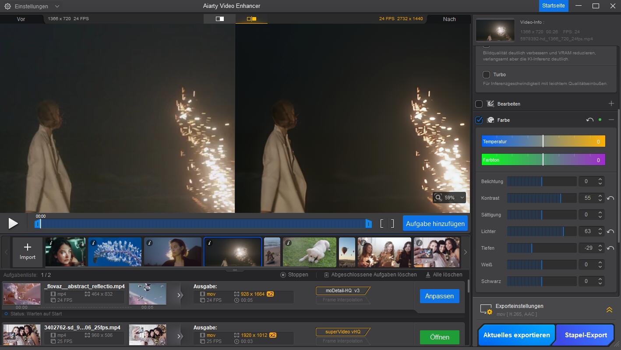Screen dimensions: 621x350
Task: Click the Stoppen icon in task list
Action: click(x=283, y=275)
